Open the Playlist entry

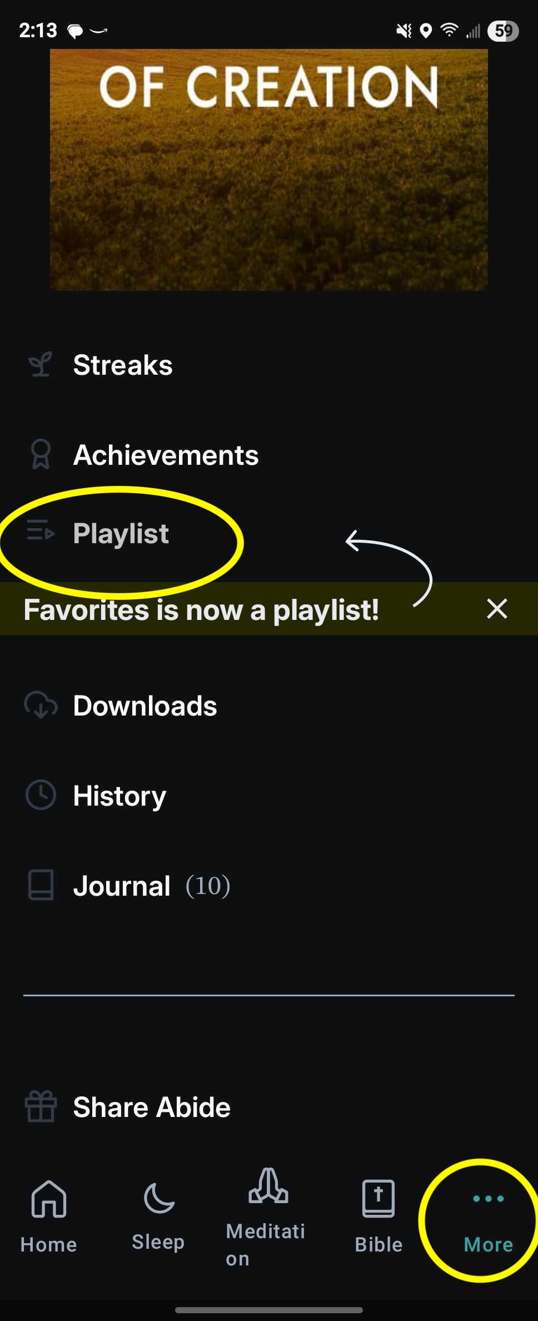pos(269,533)
